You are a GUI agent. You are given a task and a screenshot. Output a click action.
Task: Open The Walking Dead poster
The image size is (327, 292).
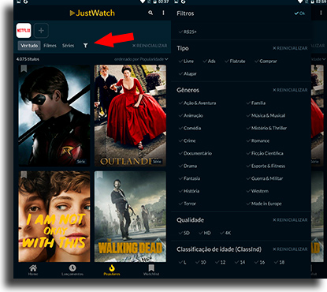tap(130, 216)
